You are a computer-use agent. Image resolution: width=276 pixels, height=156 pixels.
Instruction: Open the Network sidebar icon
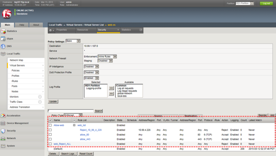click(3, 138)
